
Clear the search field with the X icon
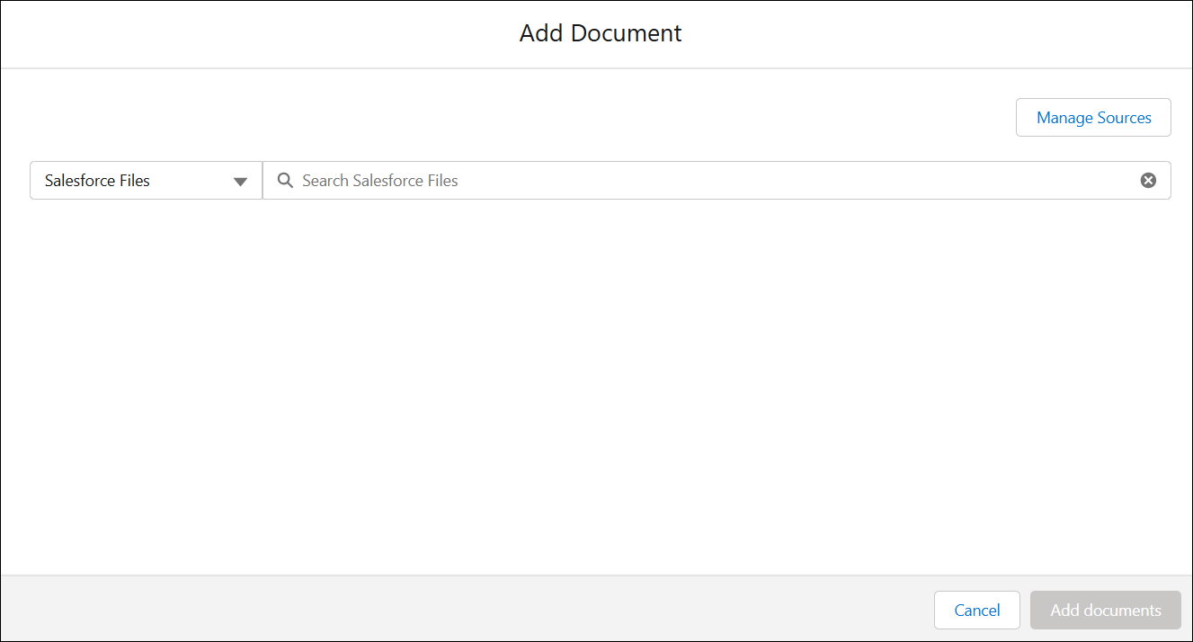point(1148,181)
